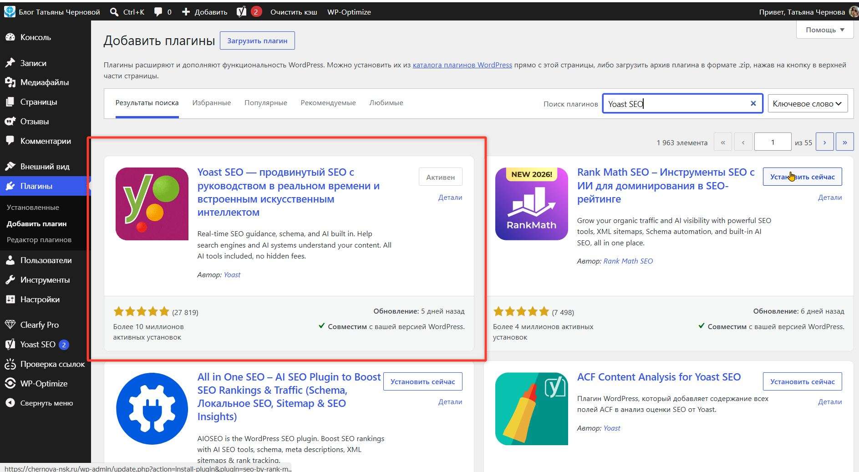Click Очистить кэш in the admin bar

point(294,12)
